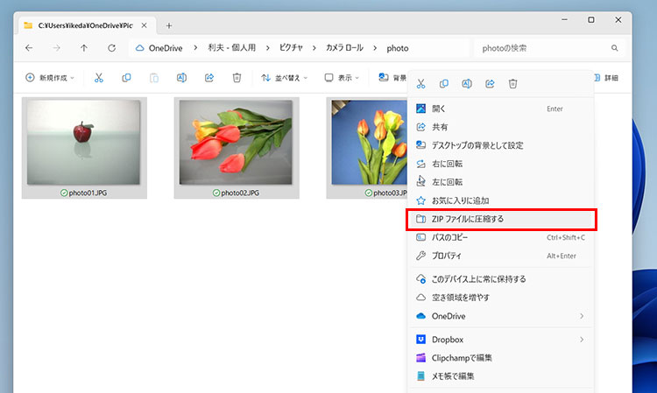Navigate back to previous folder
Viewport: 657px width, 393px height.
coord(29,48)
